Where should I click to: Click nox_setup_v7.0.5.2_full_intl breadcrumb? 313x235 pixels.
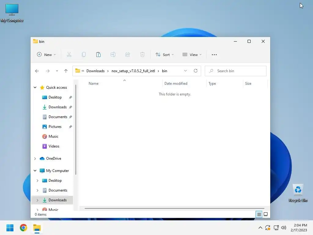(x=133, y=71)
